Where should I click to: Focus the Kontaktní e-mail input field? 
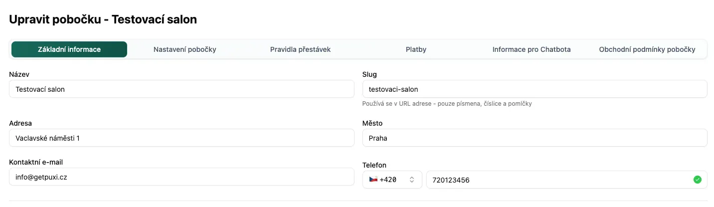click(x=181, y=177)
